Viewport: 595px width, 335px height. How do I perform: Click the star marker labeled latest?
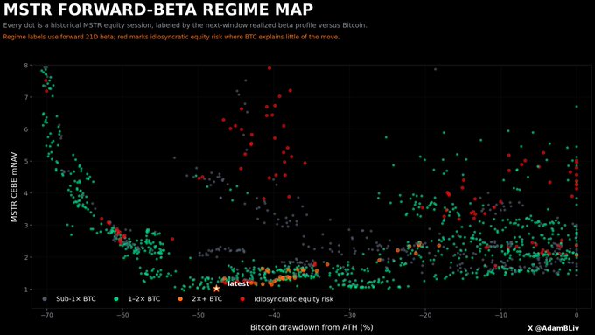point(216,289)
